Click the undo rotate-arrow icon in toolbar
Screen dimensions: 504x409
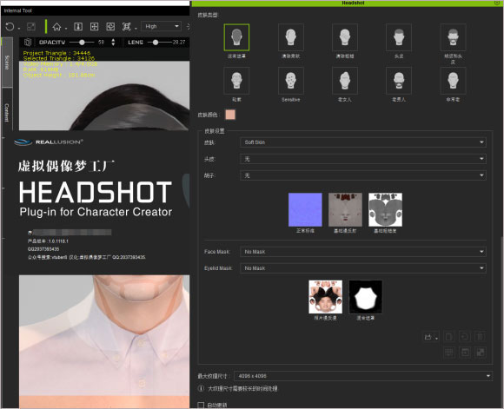coord(10,27)
